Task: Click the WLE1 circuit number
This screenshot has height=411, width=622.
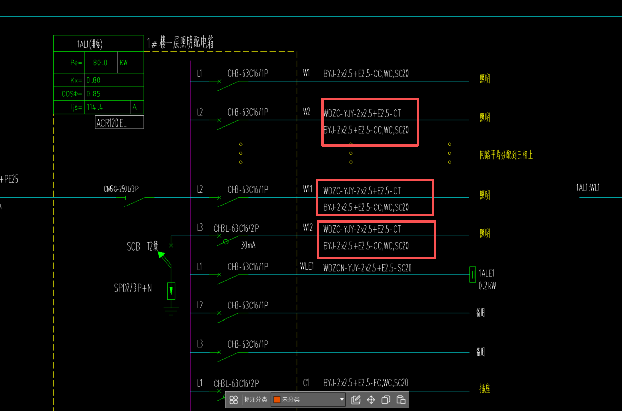Action: 307,267
